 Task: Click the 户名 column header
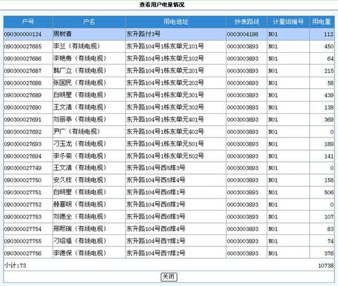pyautogui.click(x=89, y=21)
